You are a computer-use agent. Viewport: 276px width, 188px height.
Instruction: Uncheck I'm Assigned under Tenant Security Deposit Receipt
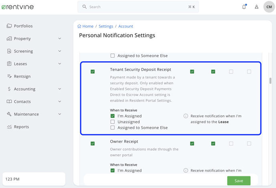tap(112, 116)
